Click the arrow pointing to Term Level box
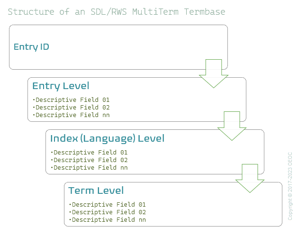 point(250,178)
